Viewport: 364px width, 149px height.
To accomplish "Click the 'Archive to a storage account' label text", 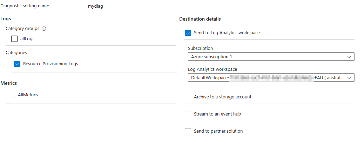I will tap(222, 97).
